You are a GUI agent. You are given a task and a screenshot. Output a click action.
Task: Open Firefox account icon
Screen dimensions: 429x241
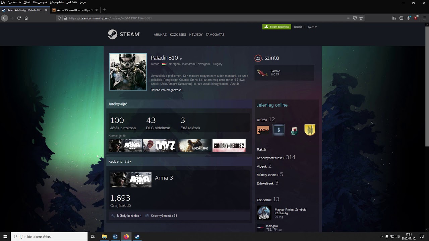coord(409,18)
